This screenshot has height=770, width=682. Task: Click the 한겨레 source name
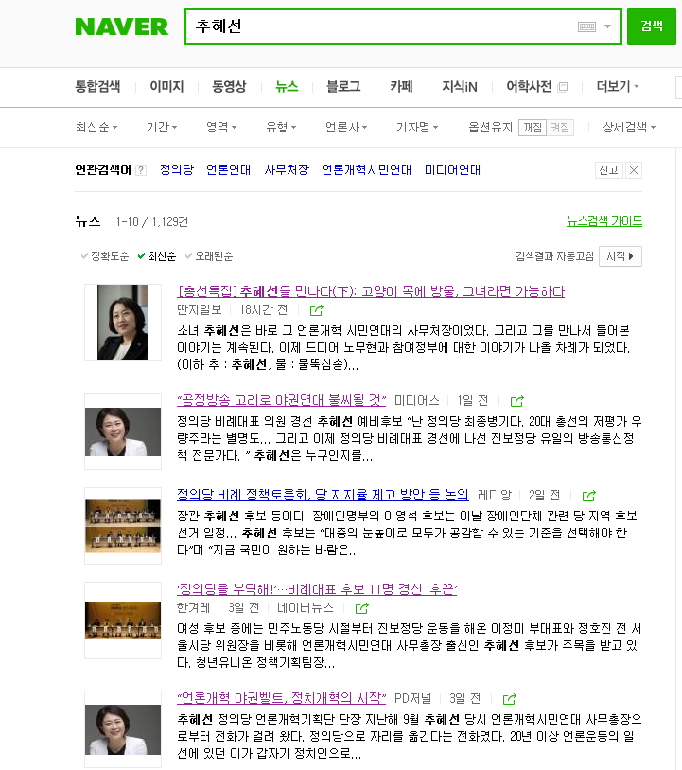click(x=194, y=608)
